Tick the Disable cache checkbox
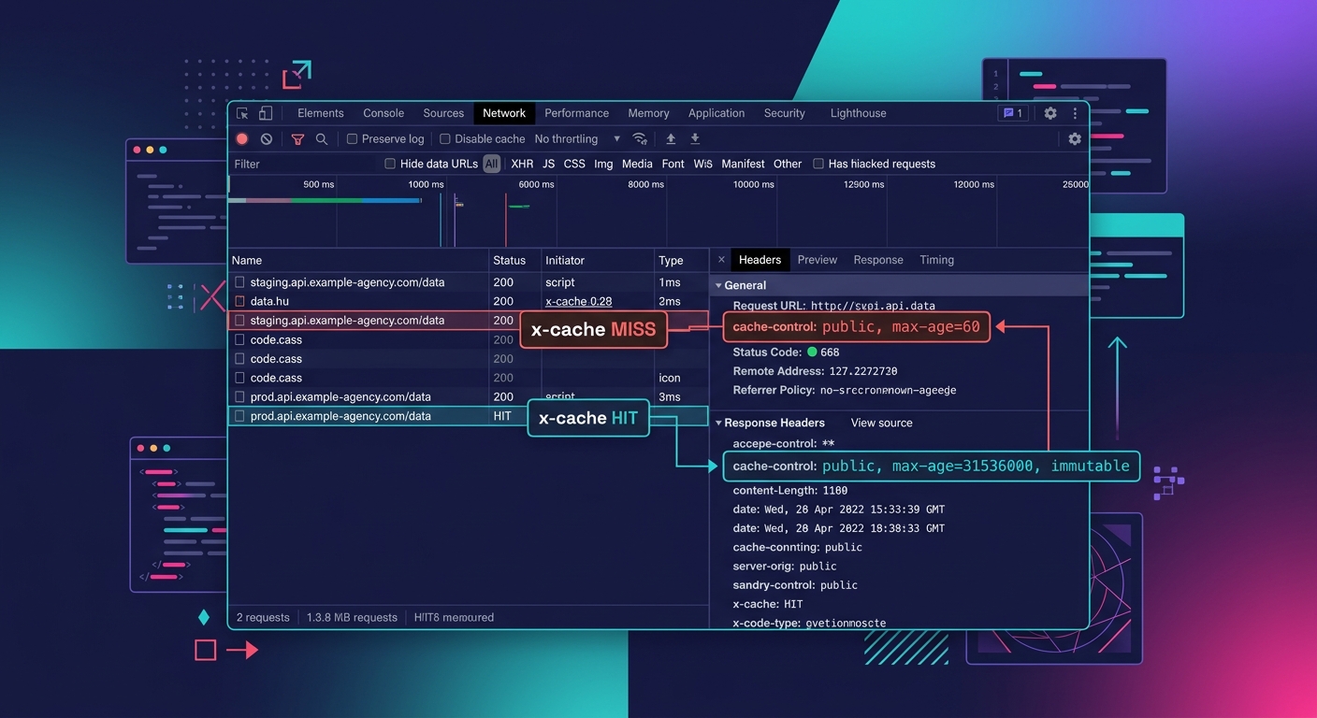 445,138
